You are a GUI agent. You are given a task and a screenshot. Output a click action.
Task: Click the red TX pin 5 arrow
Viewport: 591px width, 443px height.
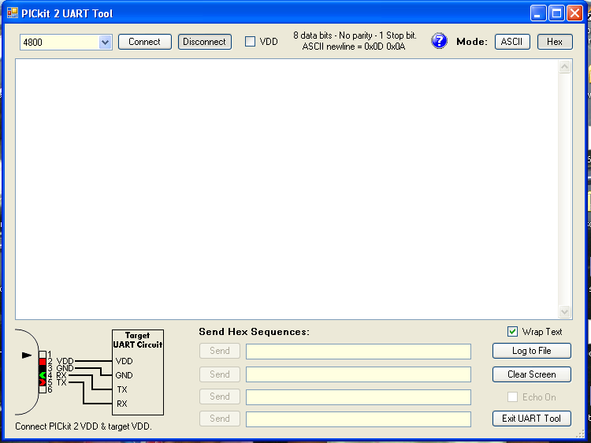[x=43, y=382]
